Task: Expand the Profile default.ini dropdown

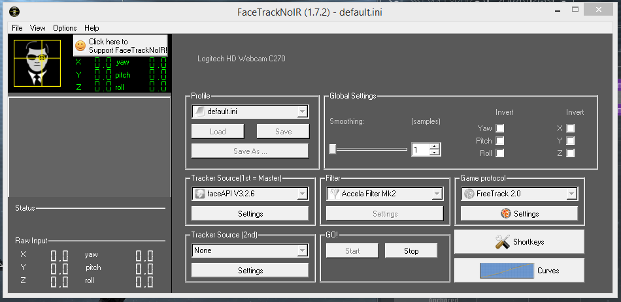Action: (302, 112)
